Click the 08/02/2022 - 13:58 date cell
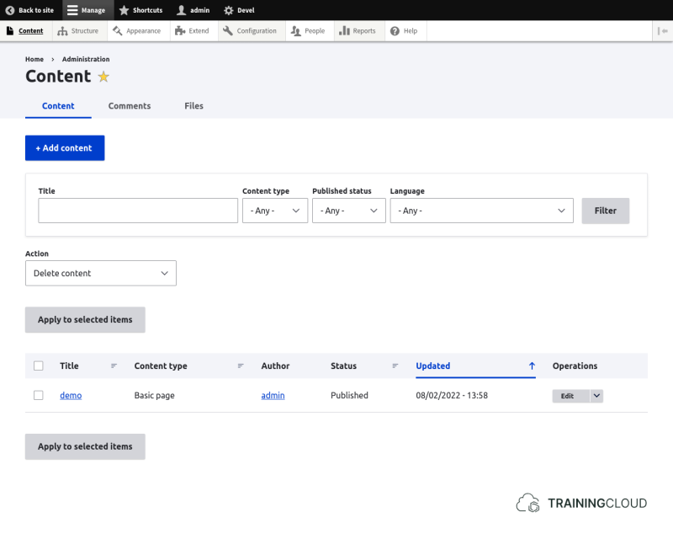Screen dimensions: 673x539 pyautogui.click(x=452, y=396)
